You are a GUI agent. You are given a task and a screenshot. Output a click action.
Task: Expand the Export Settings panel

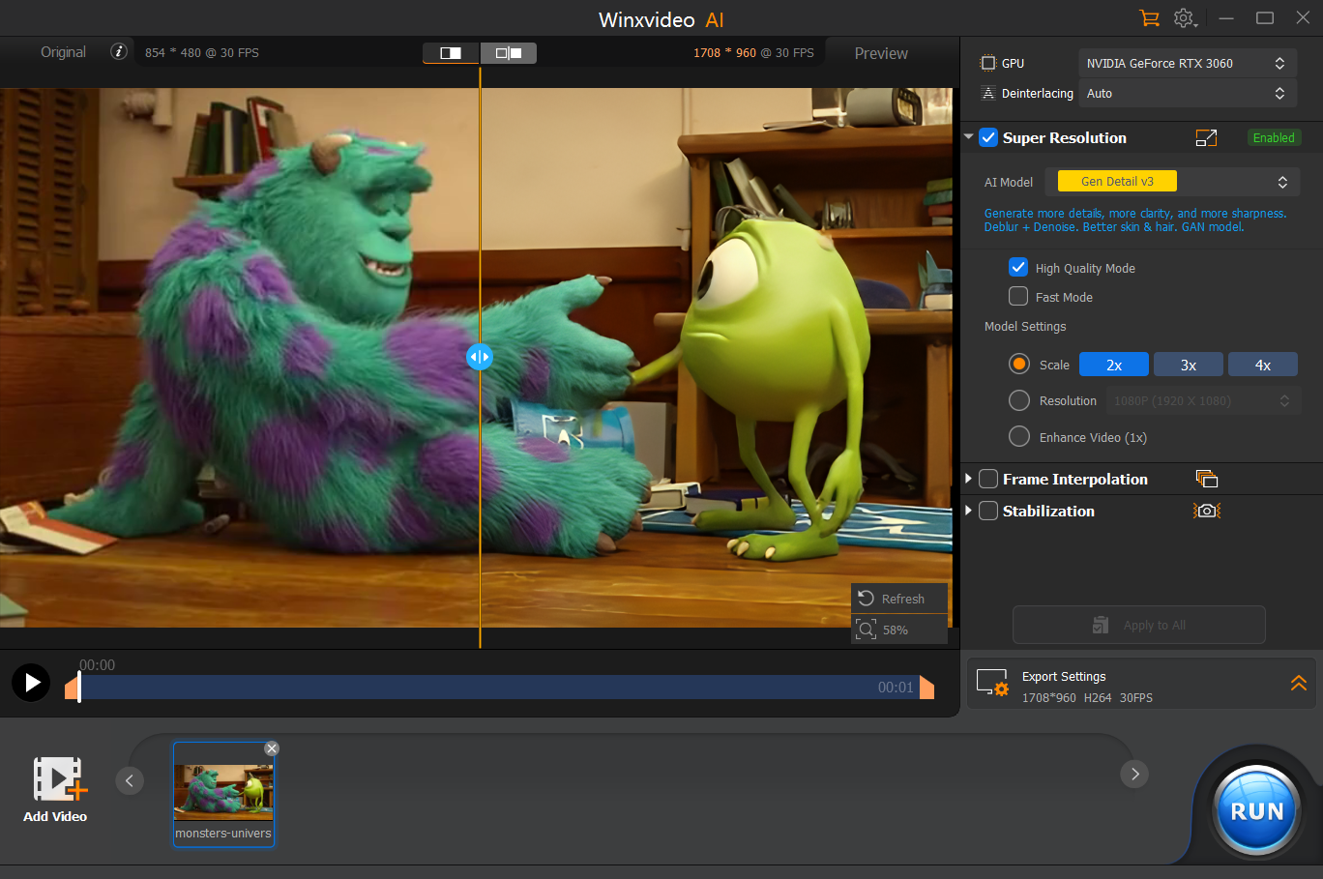(x=1298, y=684)
